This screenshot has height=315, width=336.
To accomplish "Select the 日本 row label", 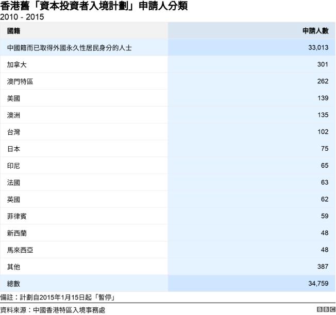I will pos(14,149).
